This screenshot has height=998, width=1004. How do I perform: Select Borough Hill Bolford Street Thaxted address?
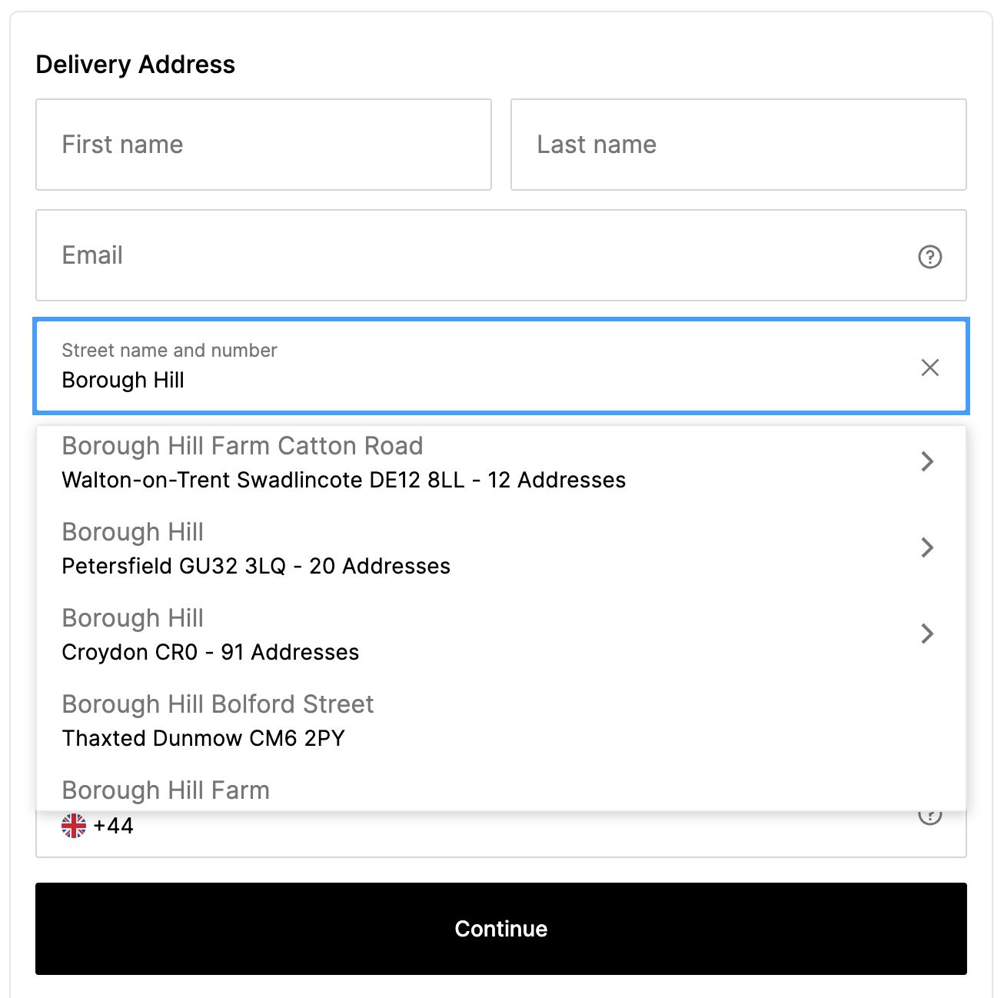click(218, 720)
